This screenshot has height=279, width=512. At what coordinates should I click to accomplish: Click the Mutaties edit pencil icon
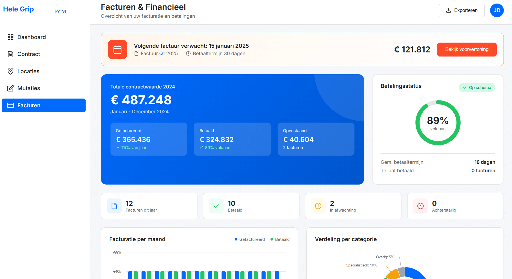(x=10, y=88)
